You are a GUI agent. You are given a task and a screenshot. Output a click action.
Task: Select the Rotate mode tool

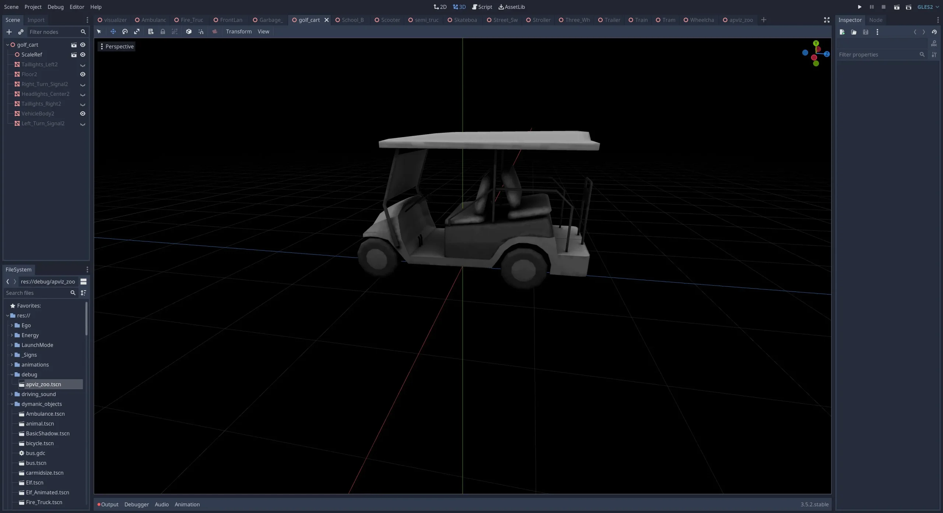[125, 32]
